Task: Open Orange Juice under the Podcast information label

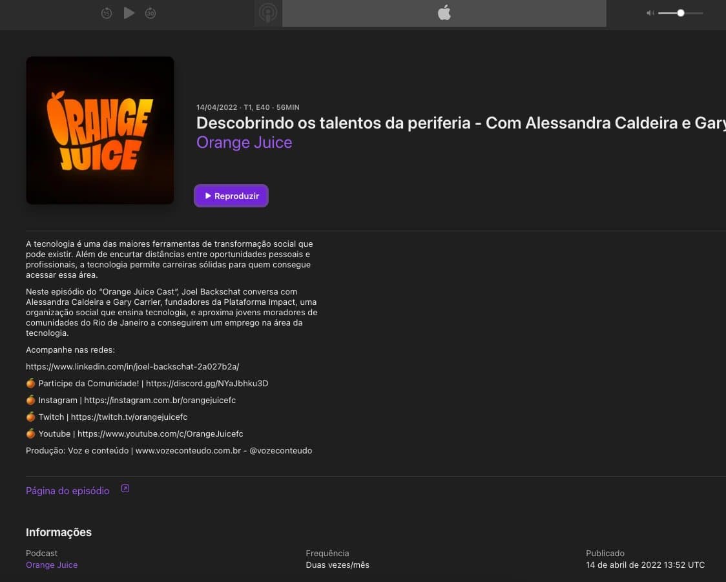Action: 52,565
